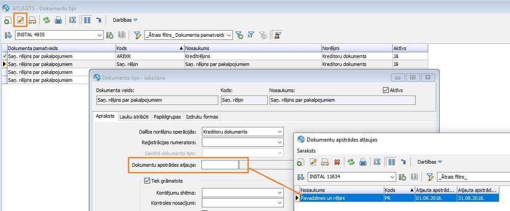Refresh the Dokumentu tipi list
Image resolution: width=510 pixels, height=211 pixels.
pos(47,20)
